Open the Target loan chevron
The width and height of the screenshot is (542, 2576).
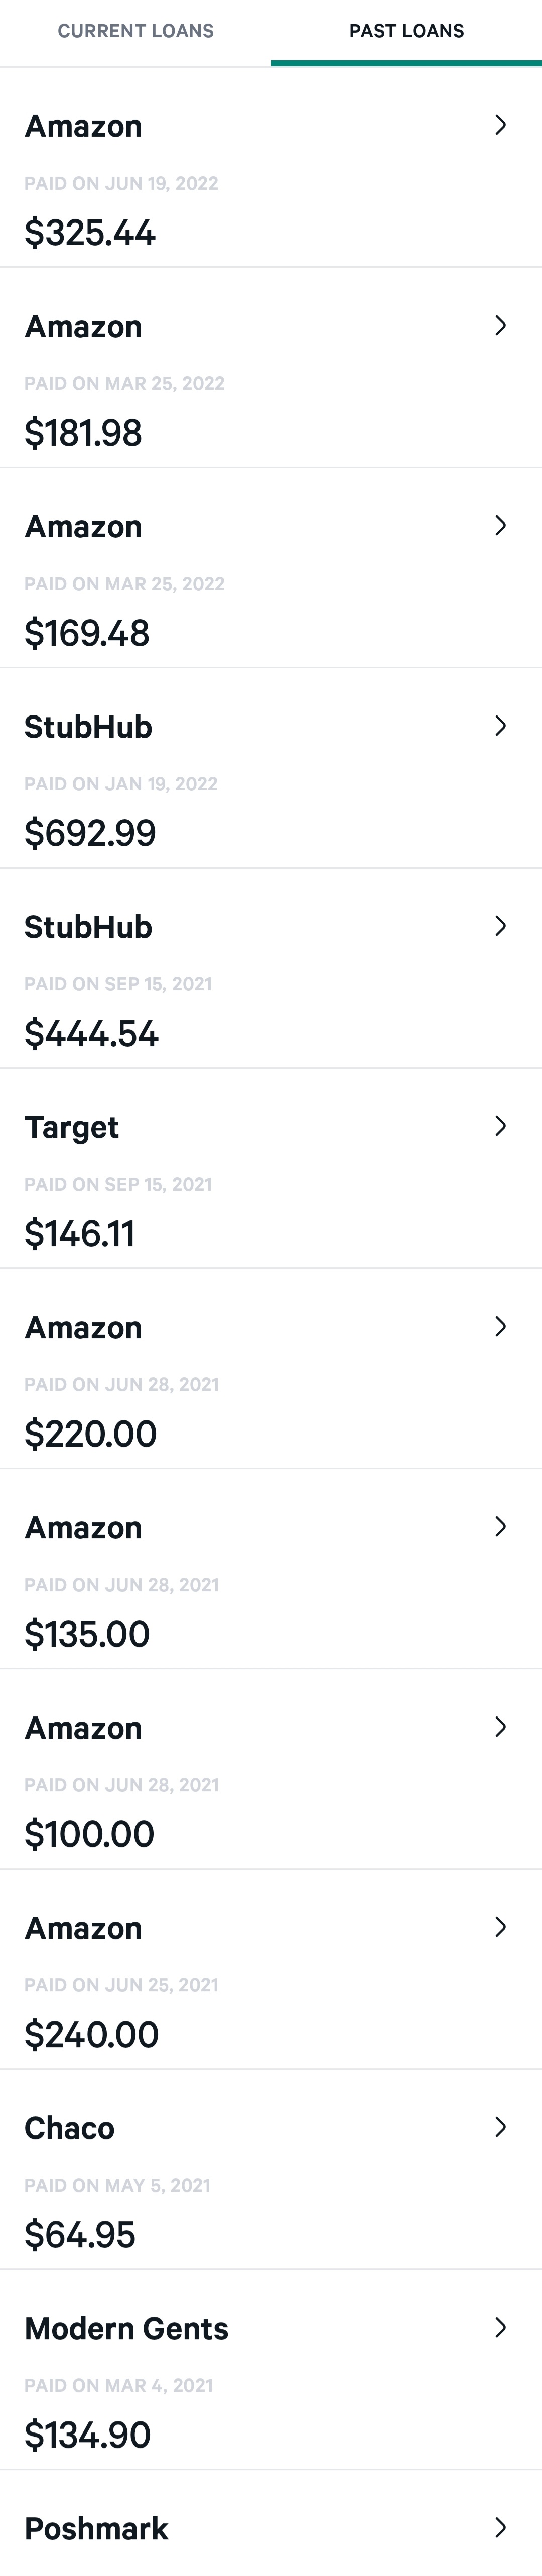(x=500, y=1126)
